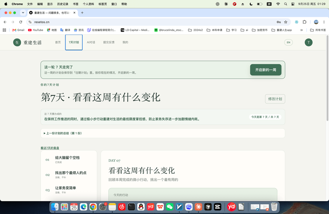Open the 看这7天的复盘 link
The width and height of the screenshot is (329, 214).
point(50,148)
